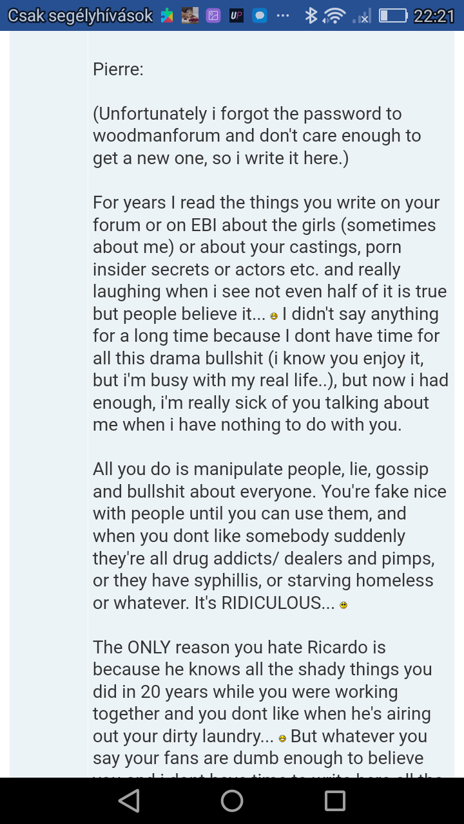Tap the photo thumbnail notification icon

tap(190, 15)
